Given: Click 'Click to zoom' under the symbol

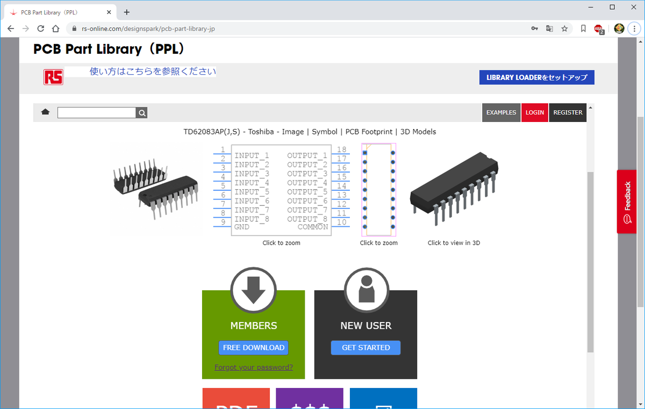Looking at the screenshot, I should coord(282,243).
